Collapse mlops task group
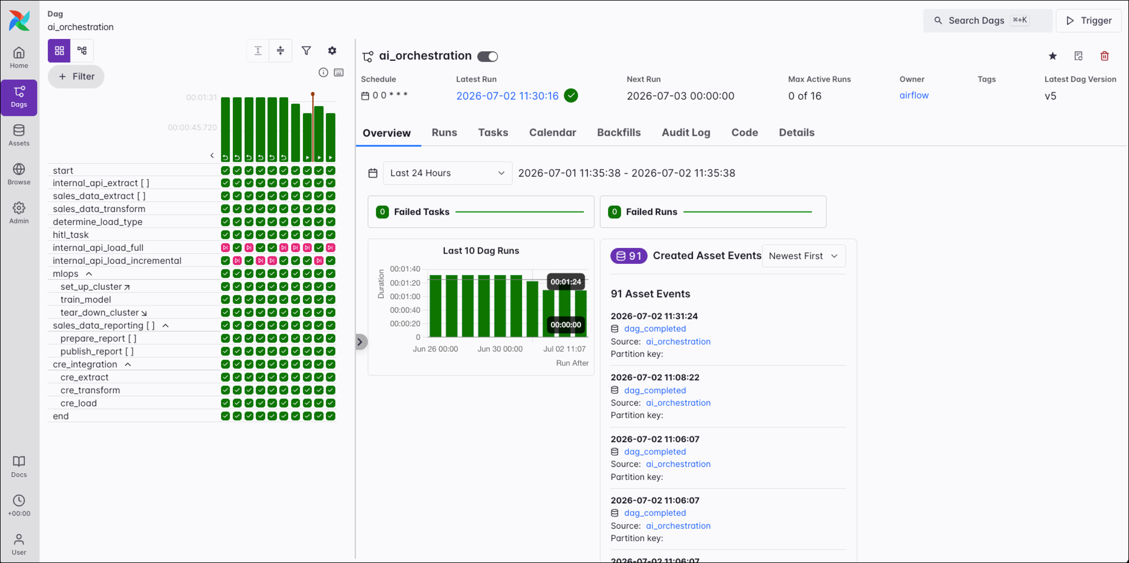 (89, 274)
